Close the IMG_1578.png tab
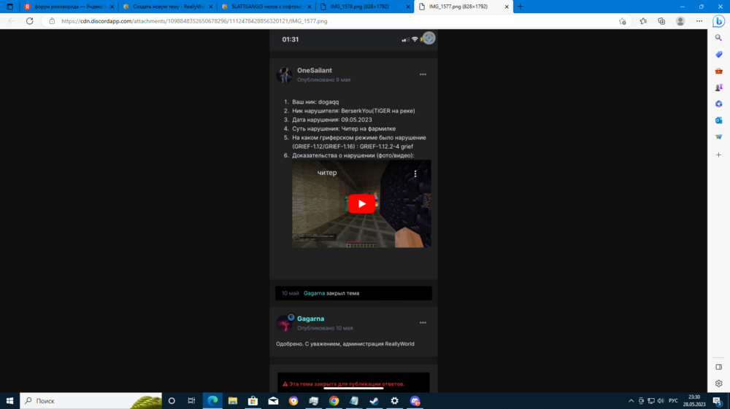 (x=408, y=7)
